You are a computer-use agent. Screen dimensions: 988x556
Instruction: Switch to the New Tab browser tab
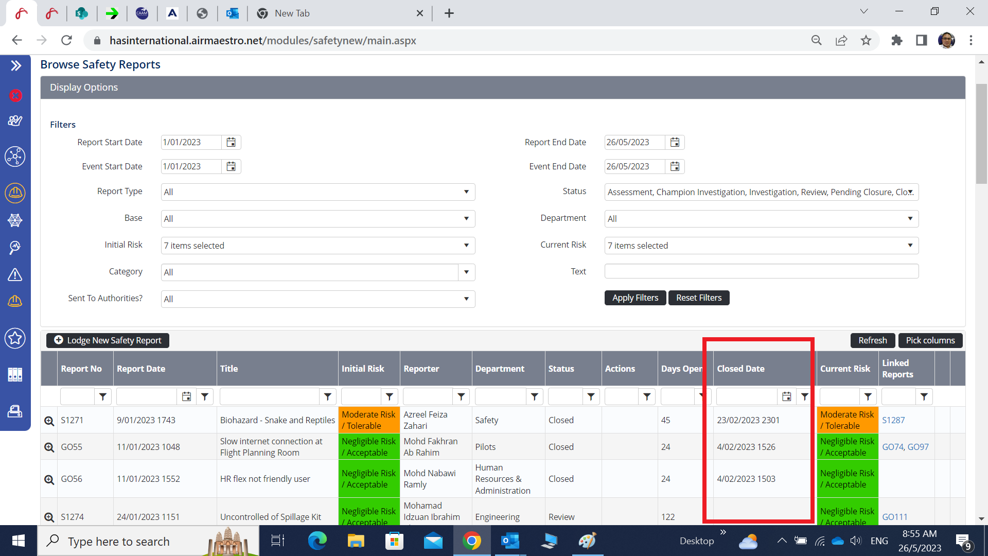[x=292, y=13]
